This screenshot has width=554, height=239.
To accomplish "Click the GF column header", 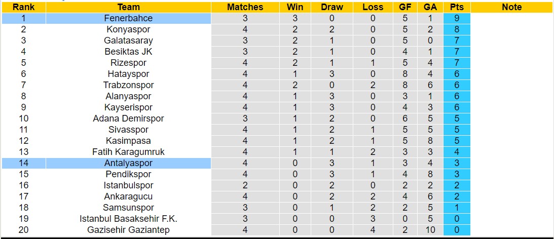I will [405, 7].
